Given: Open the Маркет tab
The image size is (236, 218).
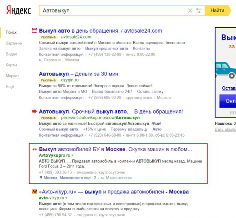Looking at the screenshot, I should [12, 76].
